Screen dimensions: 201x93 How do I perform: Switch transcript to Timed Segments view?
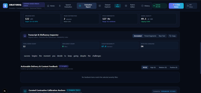[x=150, y=36]
